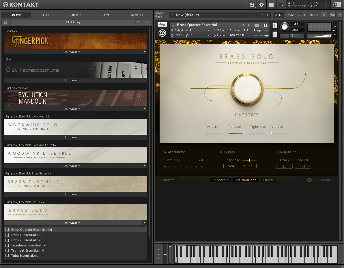Screen dimensions: 344x268
Task: Click the Instr Nav button
Action: (144, 22)
